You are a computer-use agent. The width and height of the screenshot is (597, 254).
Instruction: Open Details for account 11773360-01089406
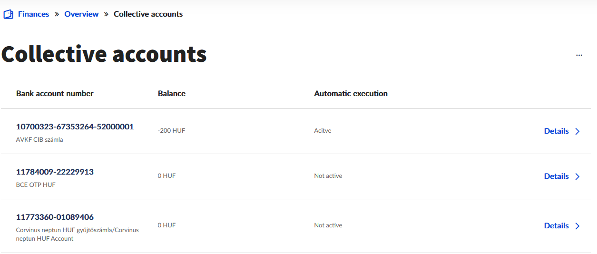click(556, 226)
